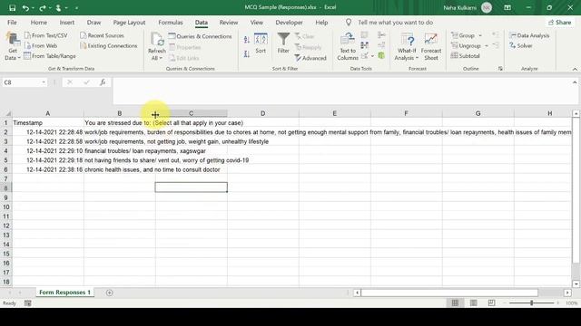581x326 pixels.
Task: Switch to the Developer tab
Action: click(289, 23)
